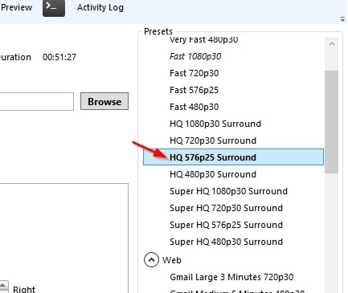The height and width of the screenshot is (293, 348).
Task: Click the presets list scrollbar thumb
Action: click(x=332, y=122)
